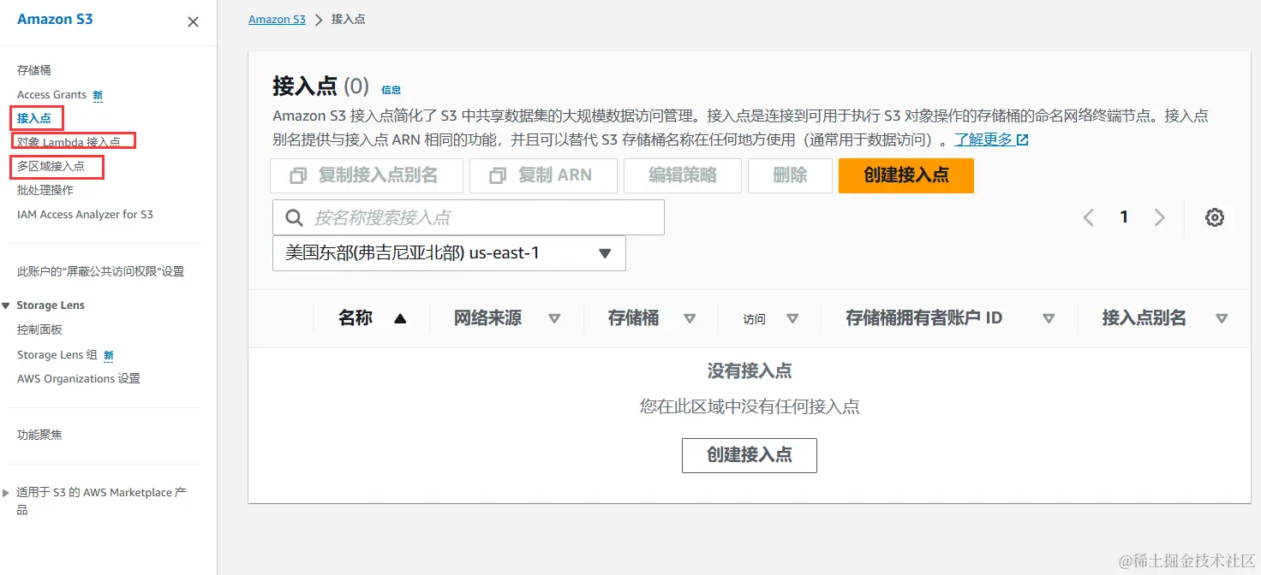
Task: Go to previous page arrow
Action: click(x=1088, y=217)
